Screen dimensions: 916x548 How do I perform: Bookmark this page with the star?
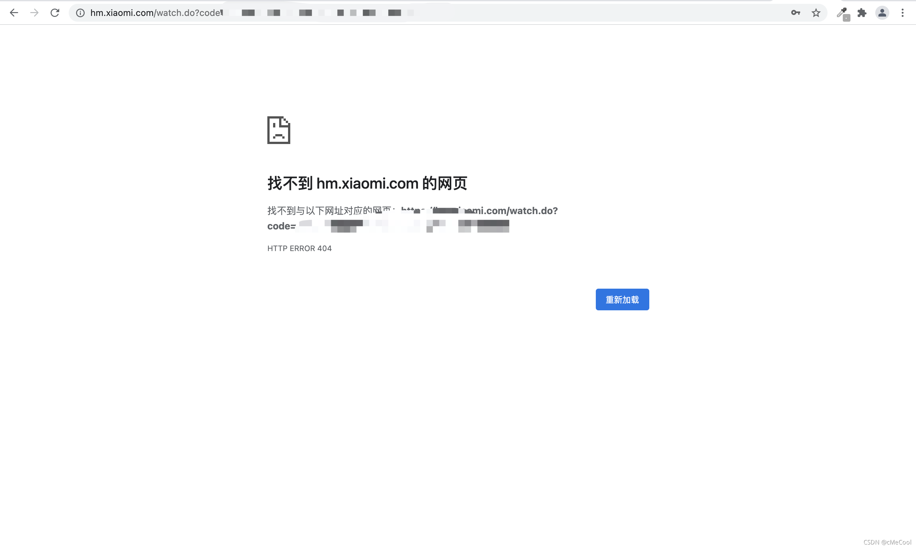click(816, 13)
